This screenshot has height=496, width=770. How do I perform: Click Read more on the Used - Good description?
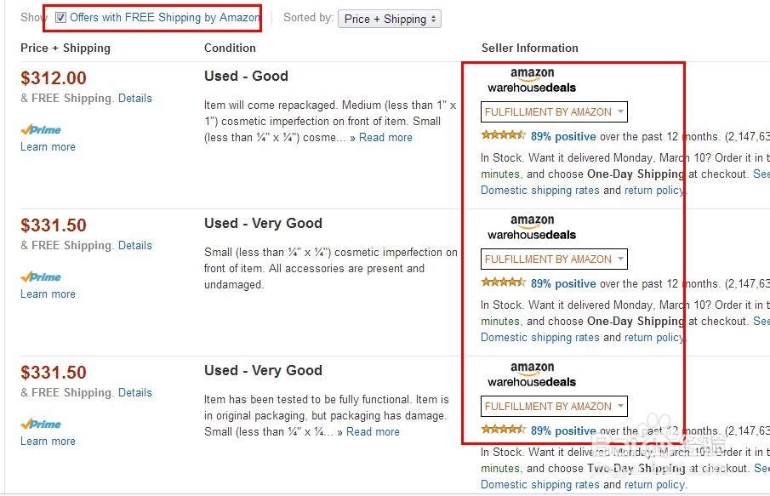tap(385, 137)
